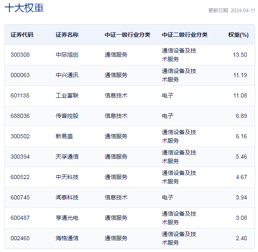The height and width of the screenshot is (252, 258).
Task: Click the 5.46 weight value for 天孚通信
Action: (x=241, y=157)
